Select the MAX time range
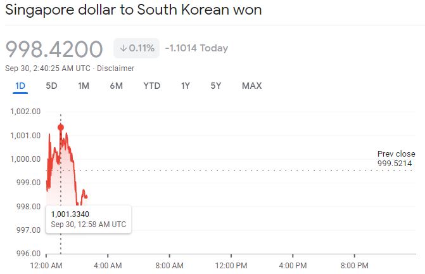The image size is (425, 274). click(252, 86)
